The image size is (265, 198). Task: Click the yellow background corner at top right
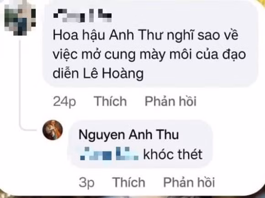(x=262, y=2)
